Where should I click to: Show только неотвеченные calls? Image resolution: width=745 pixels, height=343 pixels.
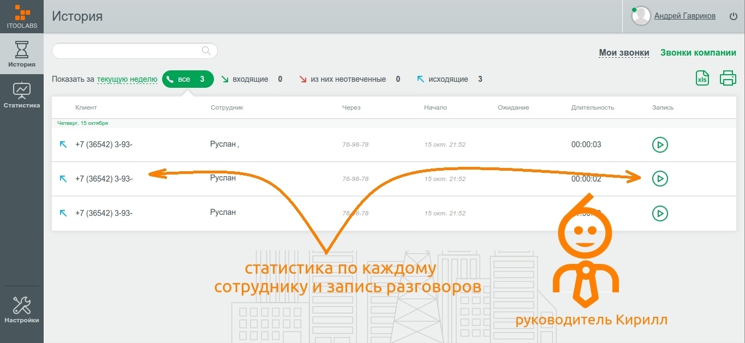349,79
